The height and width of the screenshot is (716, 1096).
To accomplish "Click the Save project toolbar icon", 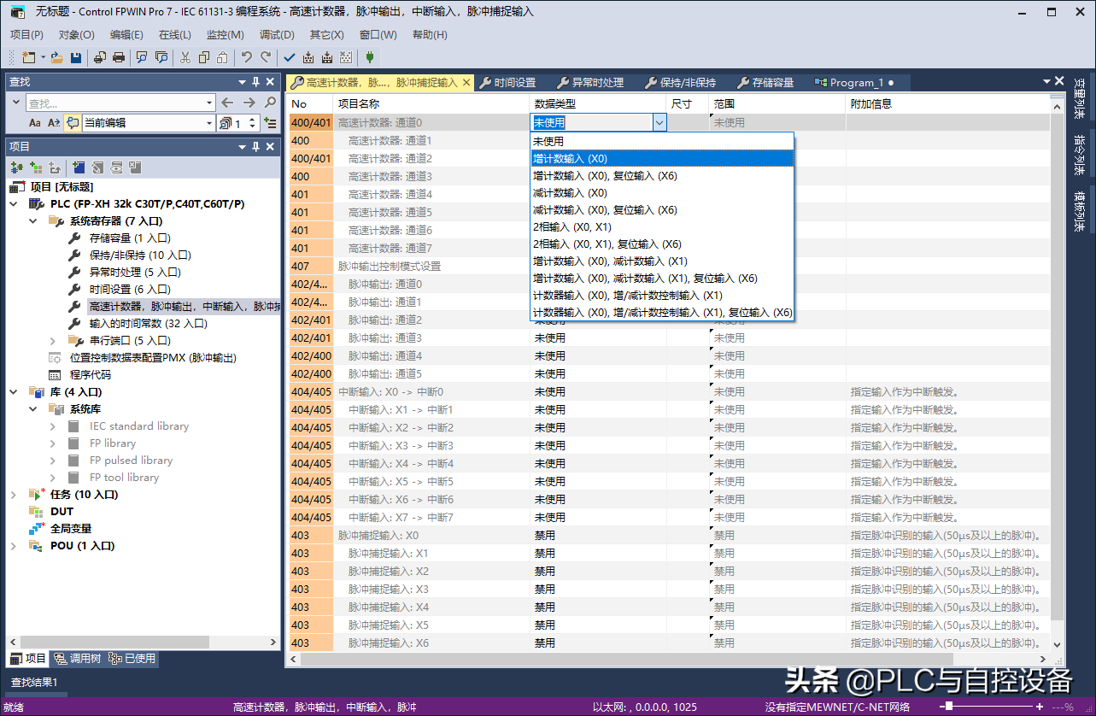I will click(76, 57).
